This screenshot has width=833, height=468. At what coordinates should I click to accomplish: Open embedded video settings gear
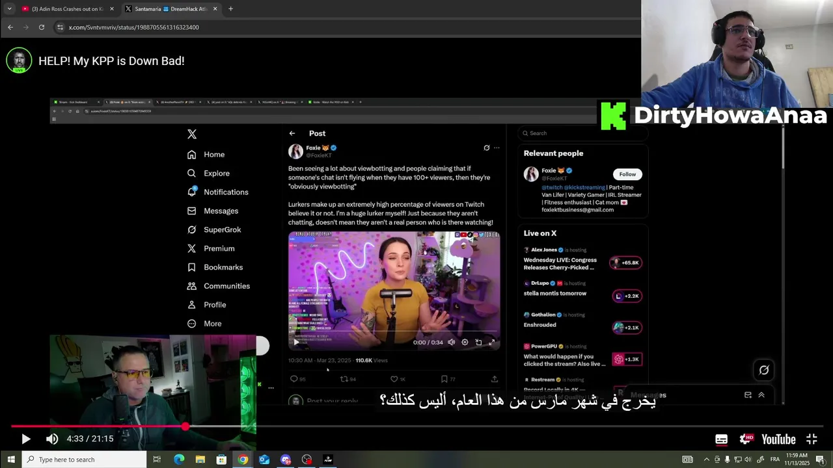coord(465,342)
